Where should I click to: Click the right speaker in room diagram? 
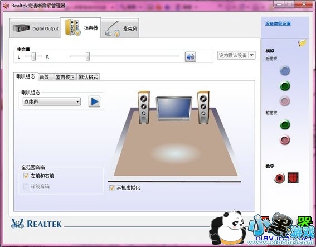pos(203,107)
